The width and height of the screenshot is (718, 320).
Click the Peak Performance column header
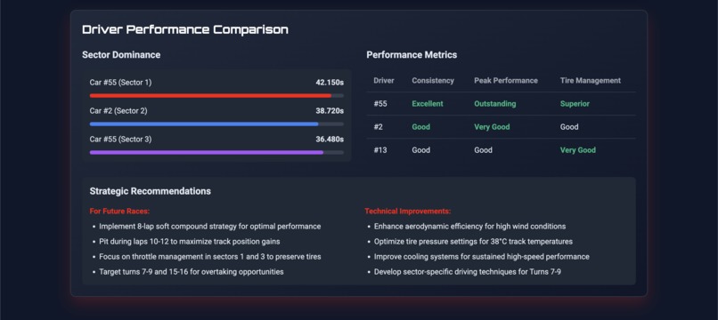506,81
